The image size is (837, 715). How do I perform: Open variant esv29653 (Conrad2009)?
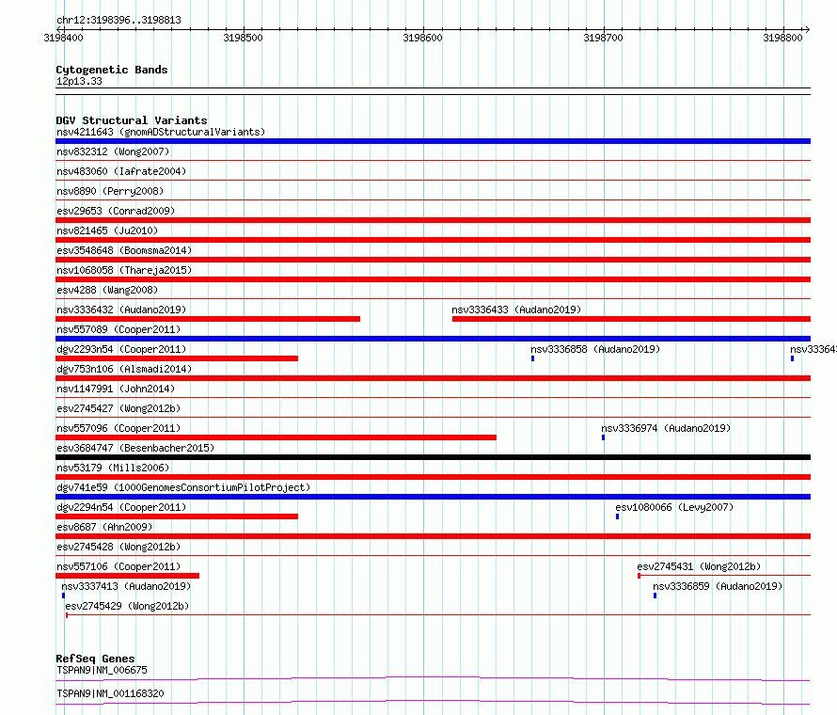[116, 211]
